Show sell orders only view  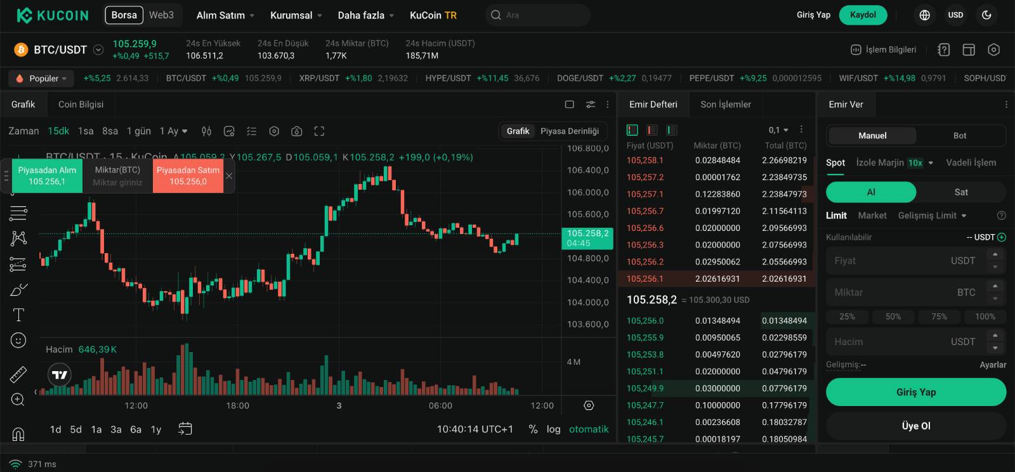click(652, 130)
